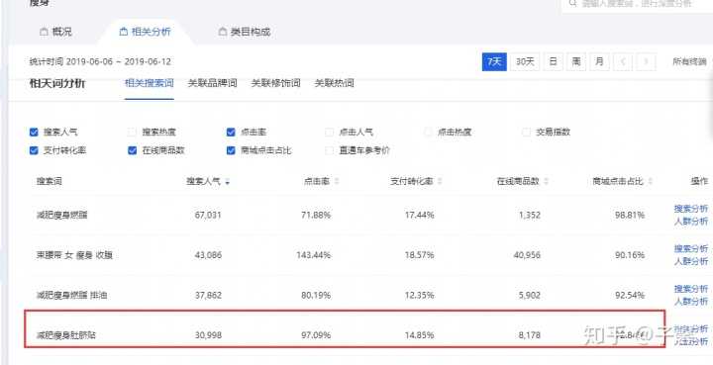The height and width of the screenshot is (365, 713).
Task: Select the 90.16% mall share value
Action: [x=630, y=255]
